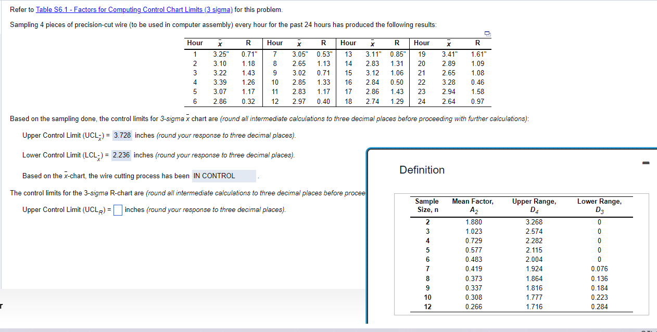Screen dimensions: 657x332
Task: Select the highlighted 3.728 Upper Control Limit value
Action: [122, 135]
